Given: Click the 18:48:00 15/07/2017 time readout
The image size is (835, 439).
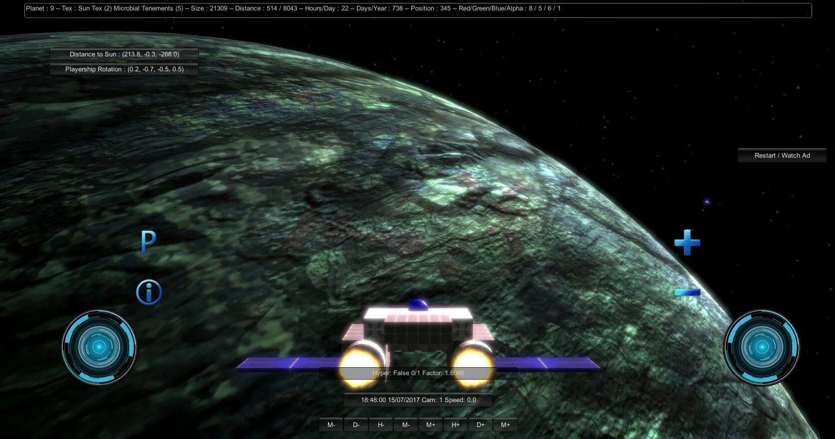Looking at the screenshot, I should pos(418,400).
